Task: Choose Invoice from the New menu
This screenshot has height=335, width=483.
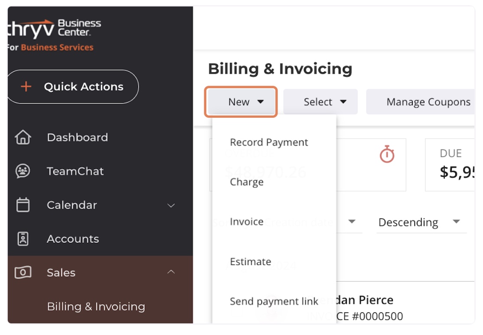Action: 247,222
